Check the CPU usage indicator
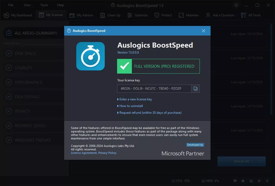The width and height of the screenshot is (275, 186). [181, 181]
